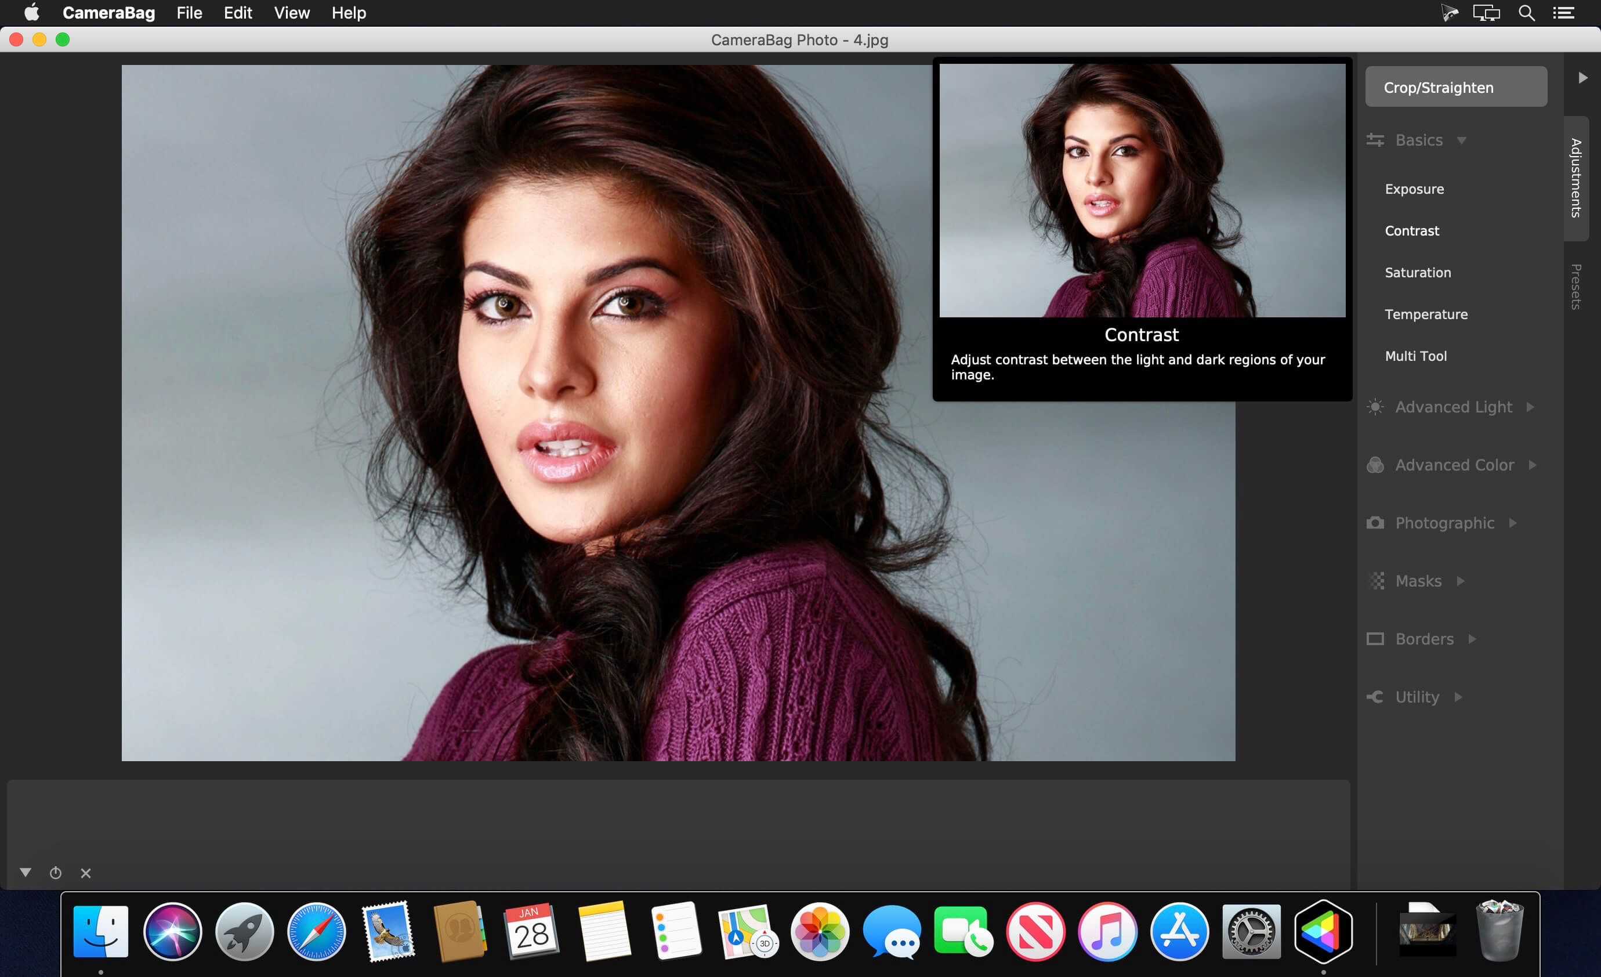1601x977 pixels.
Task: Expand the Advanced Color section
Action: click(1533, 465)
